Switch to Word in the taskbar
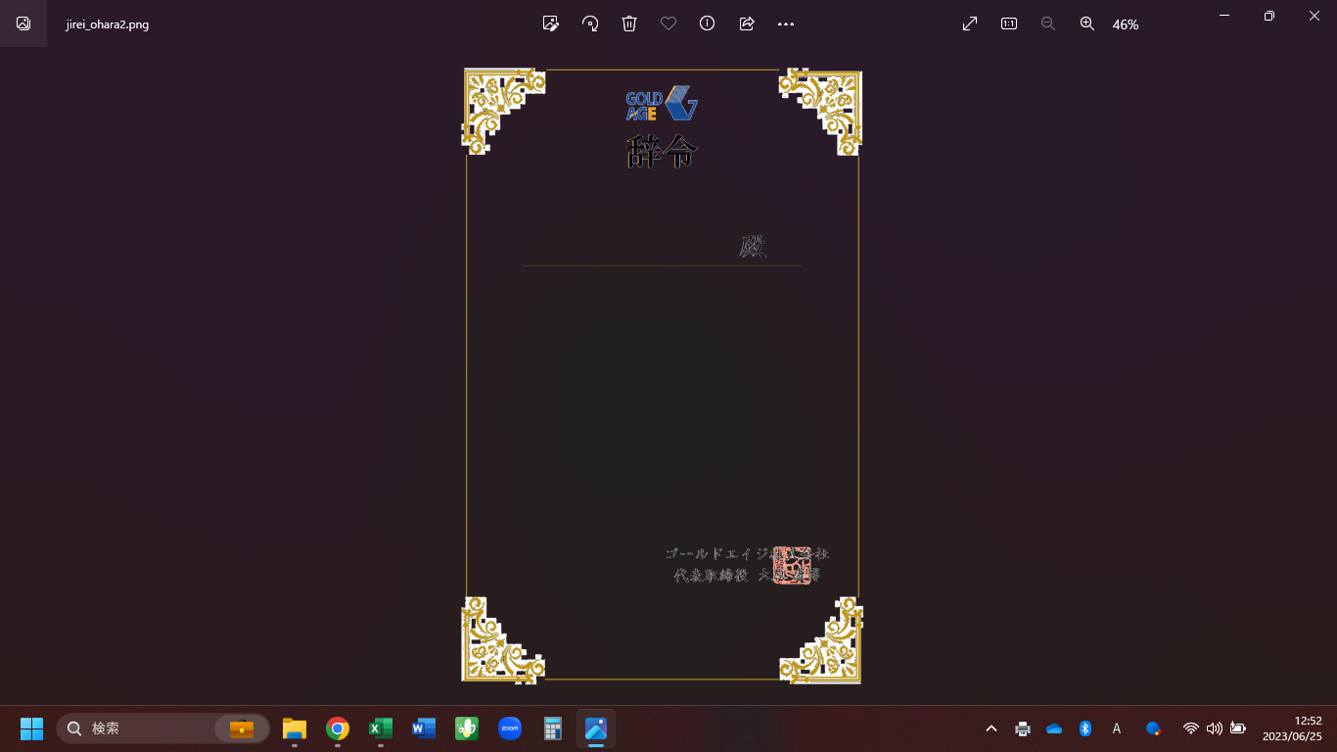Viewport: 1337px width, 752px height. click(x=424, y=728)
